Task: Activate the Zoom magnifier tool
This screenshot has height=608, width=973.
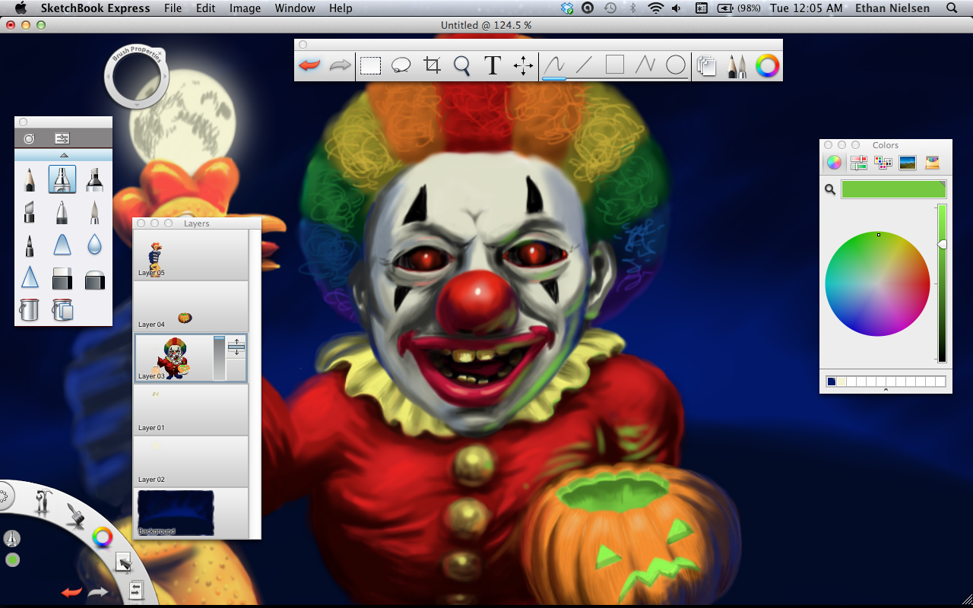Action: (462, 66)
